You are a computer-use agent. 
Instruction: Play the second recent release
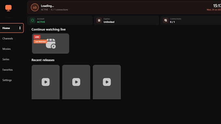tap(76, 82)
